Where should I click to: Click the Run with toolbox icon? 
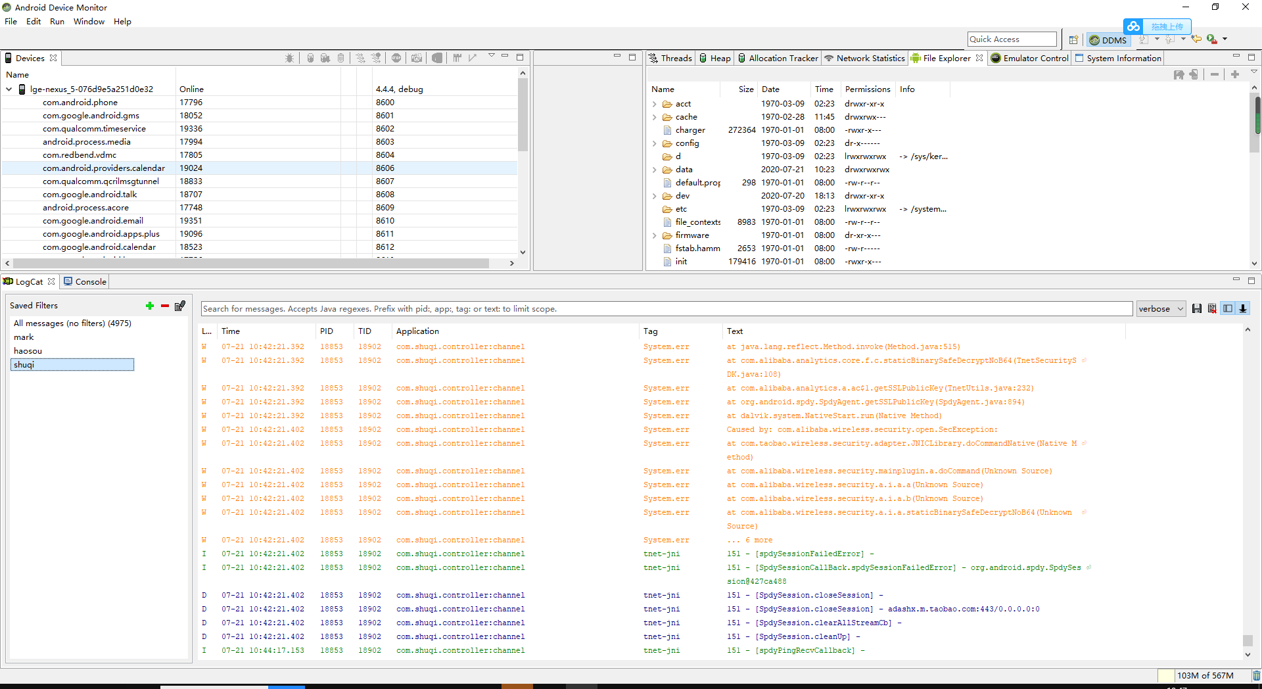(1212, 39)
